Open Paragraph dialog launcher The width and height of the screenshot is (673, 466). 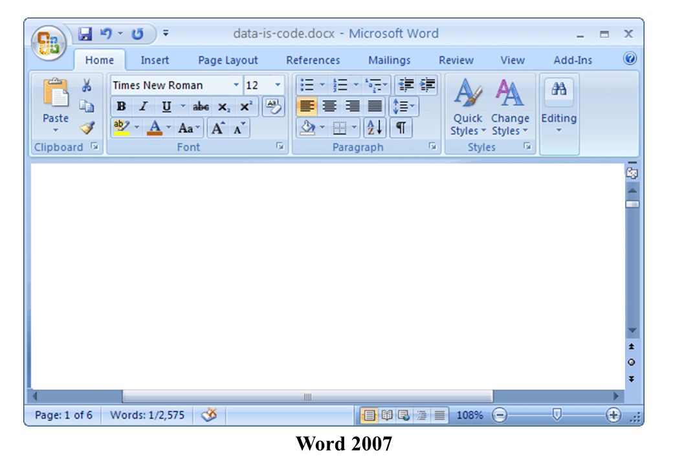433,146
